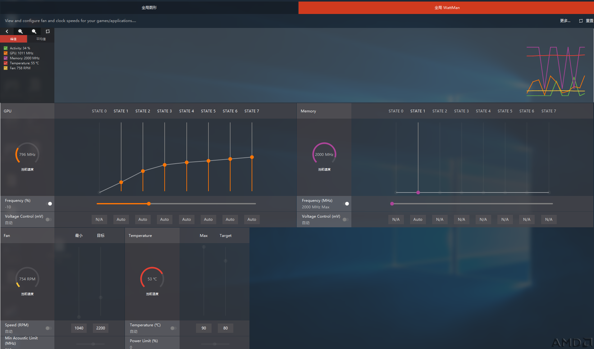Uncheck the Fan 758 RPM checkbox
Image resolution: width=594 pixels, height=349 pixels.
pyautogui.click(x=6, y=68)
